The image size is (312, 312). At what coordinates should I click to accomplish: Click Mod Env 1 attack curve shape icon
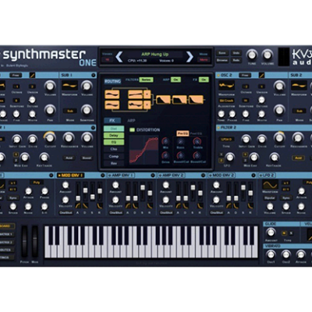pyautogui.click(x=78, y=206)
